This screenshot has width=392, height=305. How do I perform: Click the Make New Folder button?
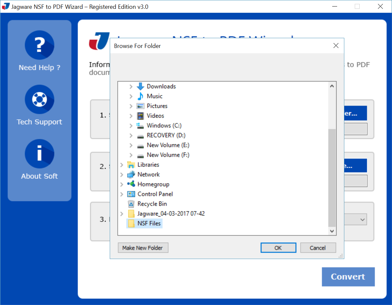pos(143,248)
